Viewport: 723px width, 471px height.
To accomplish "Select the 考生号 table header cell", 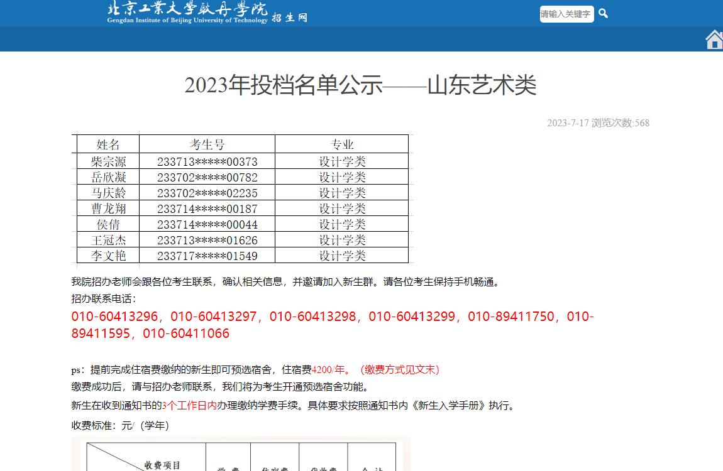I will (x=207, y=144).
